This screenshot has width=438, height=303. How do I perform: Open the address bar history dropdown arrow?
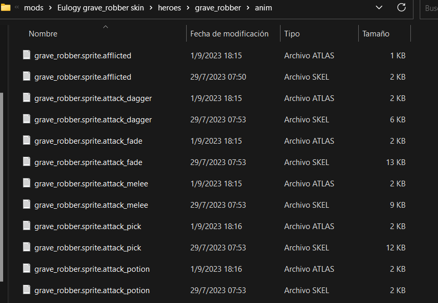coord(379,7)
